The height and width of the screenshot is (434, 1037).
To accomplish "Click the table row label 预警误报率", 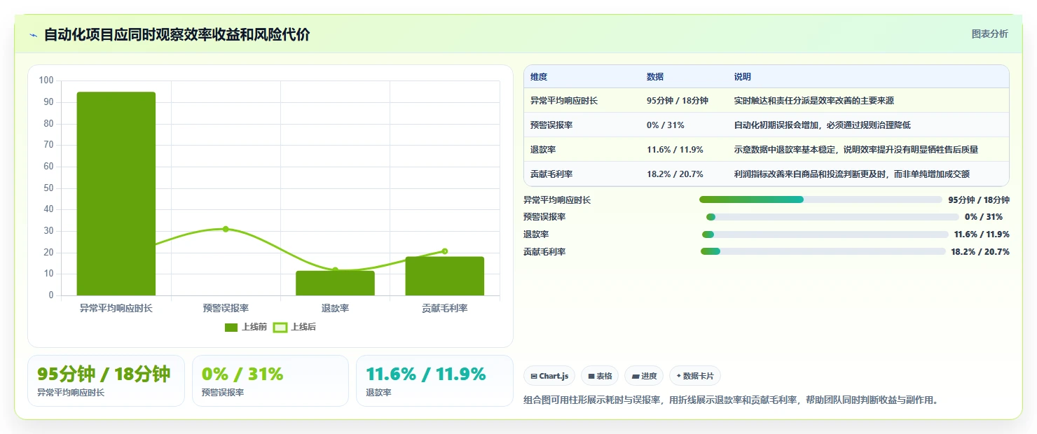I will click(x=551, y=125).
